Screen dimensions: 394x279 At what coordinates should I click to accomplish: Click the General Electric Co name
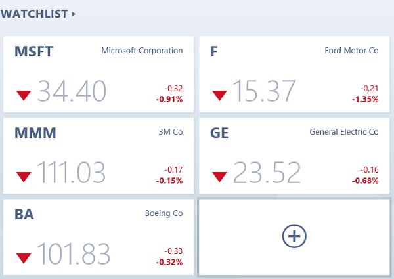(344, 132)
